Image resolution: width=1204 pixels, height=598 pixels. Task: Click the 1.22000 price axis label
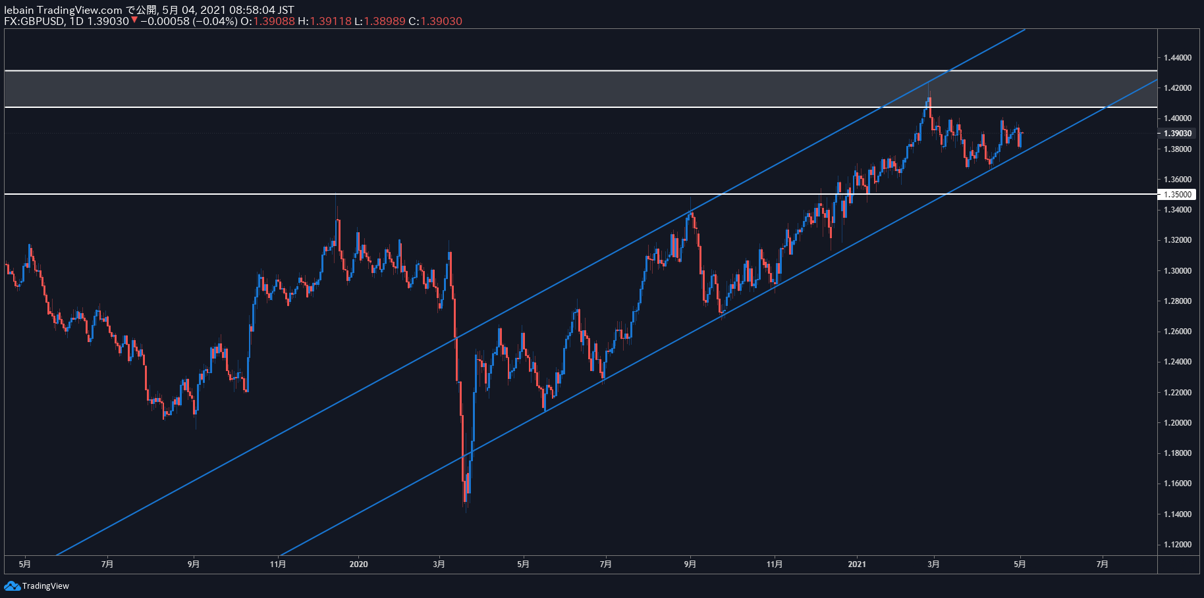(x=1178, y=393)
